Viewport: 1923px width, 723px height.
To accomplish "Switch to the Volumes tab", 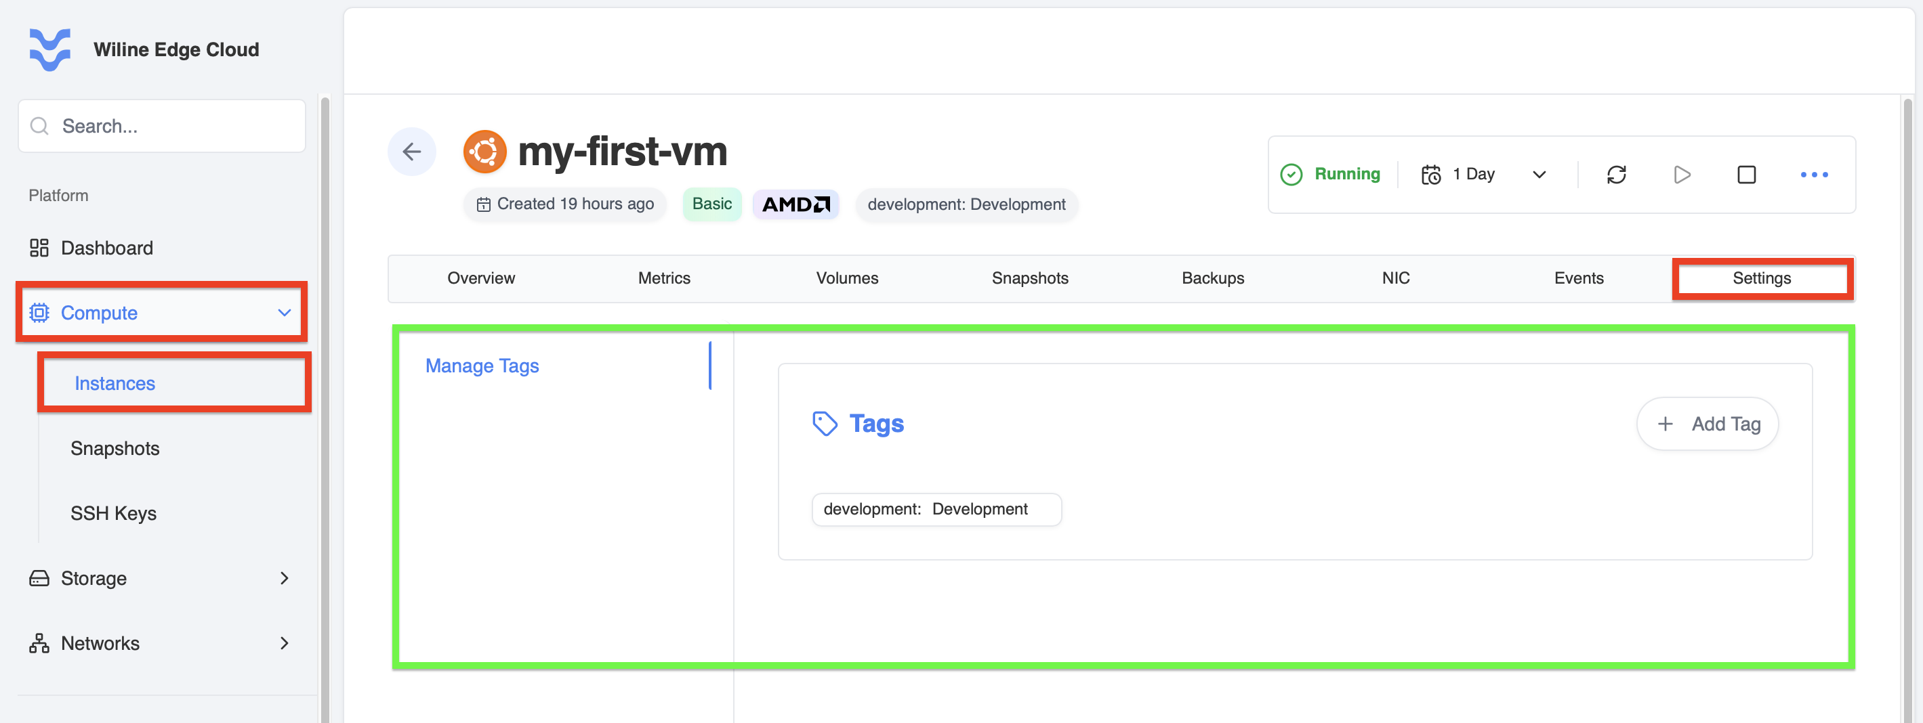I will point(846,278).
